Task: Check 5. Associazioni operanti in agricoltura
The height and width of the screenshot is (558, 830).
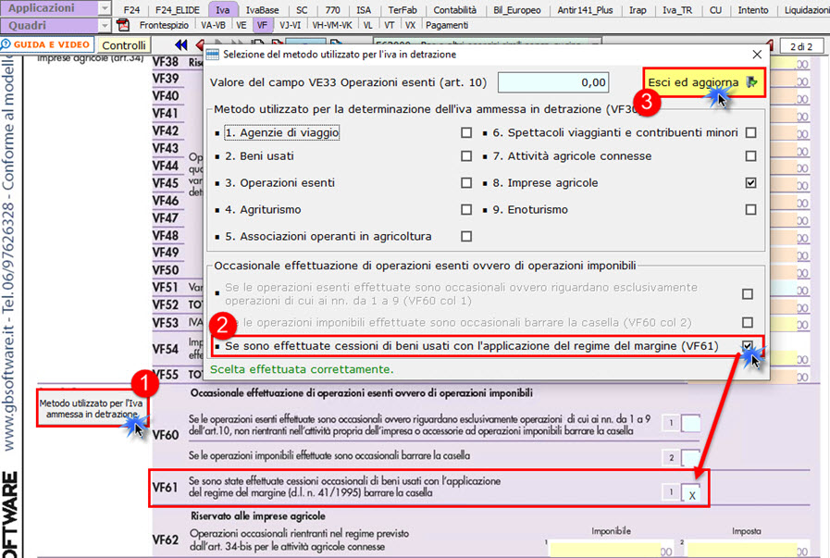Action: tap(466, 236)
